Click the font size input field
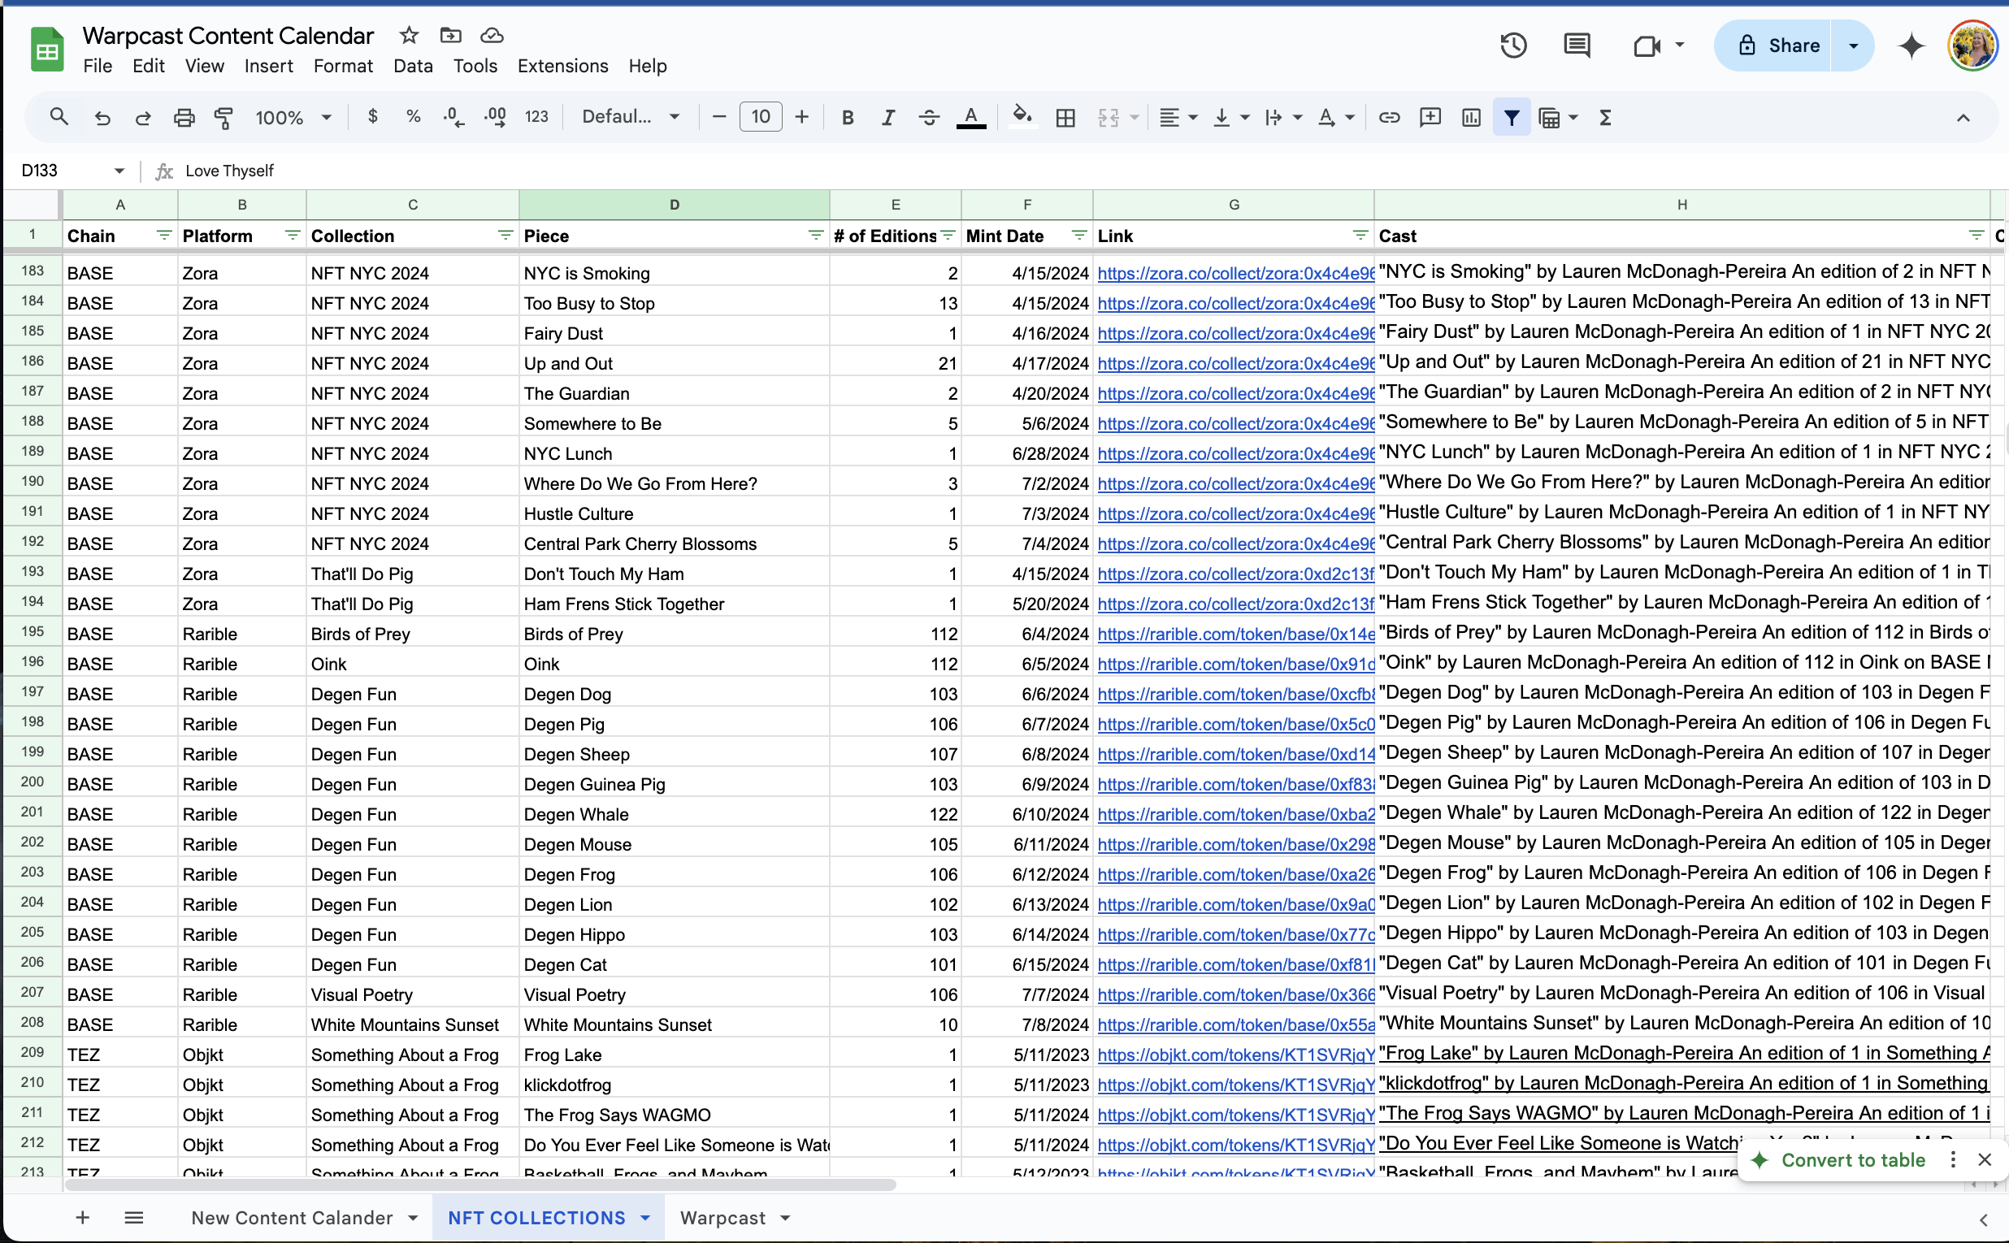This screenshot has width=2009, height=1243. point(760,118)
